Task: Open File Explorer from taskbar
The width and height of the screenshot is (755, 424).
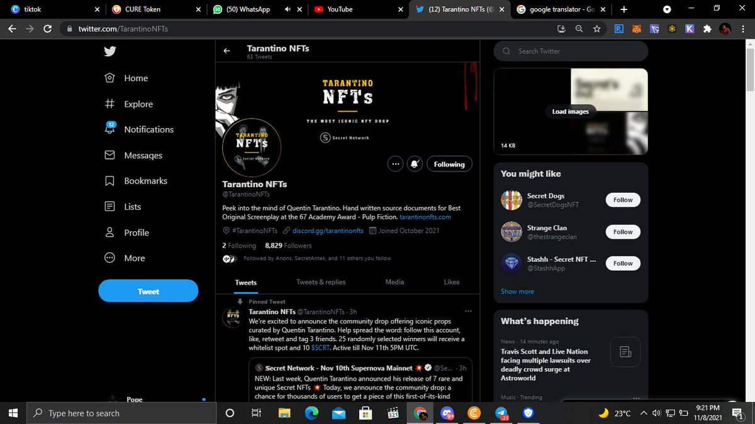Action: pyautogui.click(x=285, y=413)
